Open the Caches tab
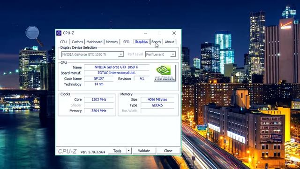The height and width of the screenshot is (169, 300). pyautogui.click(x=77, y=42)
